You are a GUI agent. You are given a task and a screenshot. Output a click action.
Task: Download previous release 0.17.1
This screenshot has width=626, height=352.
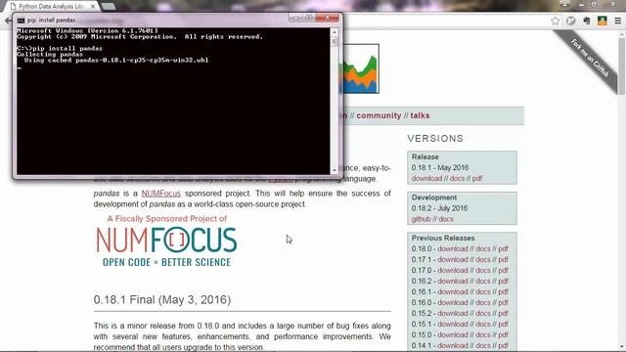(x=452, y=259)
